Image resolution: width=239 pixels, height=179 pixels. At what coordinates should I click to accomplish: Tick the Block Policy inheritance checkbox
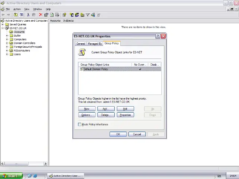coord(80,124)
